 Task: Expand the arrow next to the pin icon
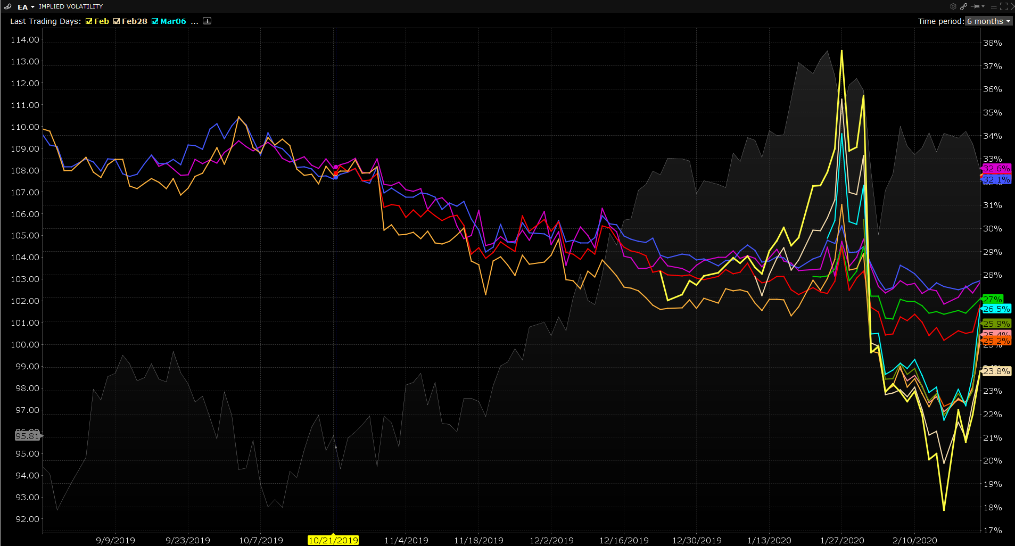tap(983, 6)
